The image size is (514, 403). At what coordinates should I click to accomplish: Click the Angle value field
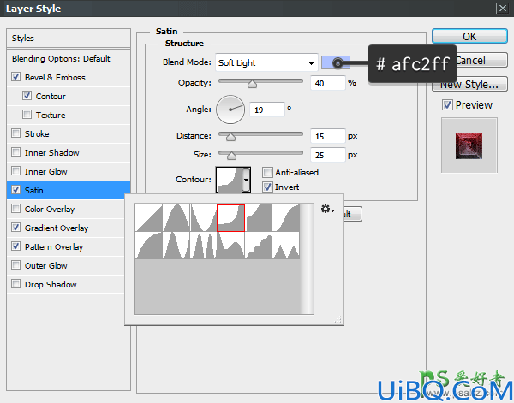(x=266, y=110)
